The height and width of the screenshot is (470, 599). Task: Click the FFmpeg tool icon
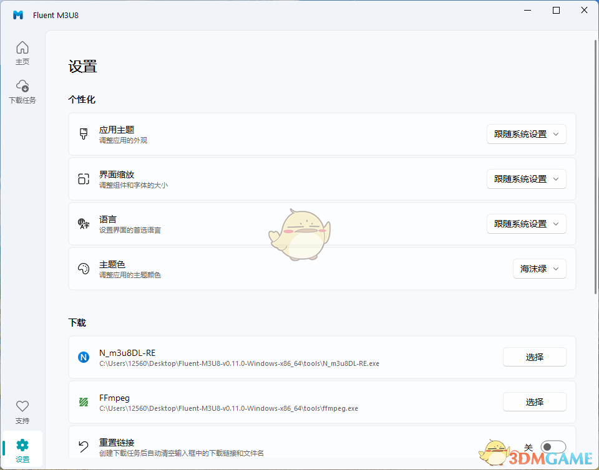84,401
